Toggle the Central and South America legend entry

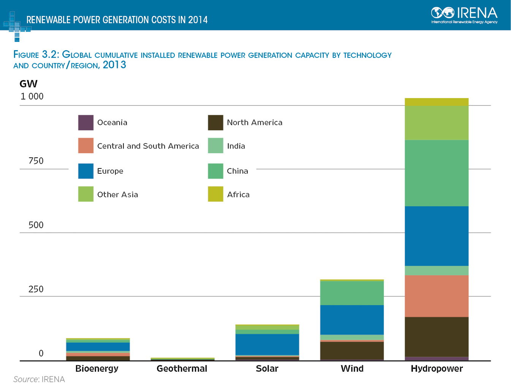pos(148,146)
